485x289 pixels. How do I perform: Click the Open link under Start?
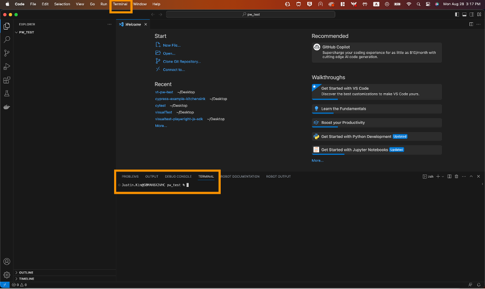tap(169, 53)
